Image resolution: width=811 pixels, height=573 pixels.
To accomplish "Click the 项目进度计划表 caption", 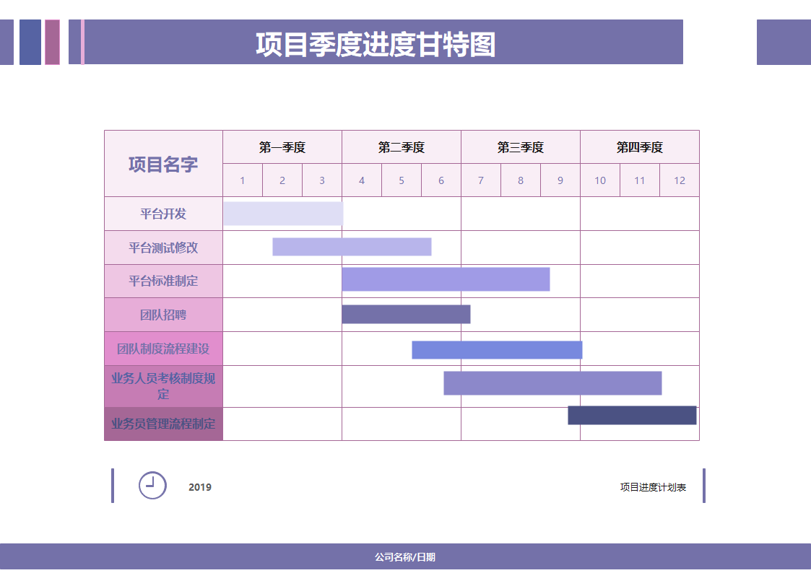I will click(654, 487).
